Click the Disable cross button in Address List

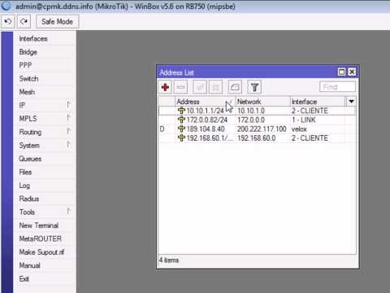215,87
